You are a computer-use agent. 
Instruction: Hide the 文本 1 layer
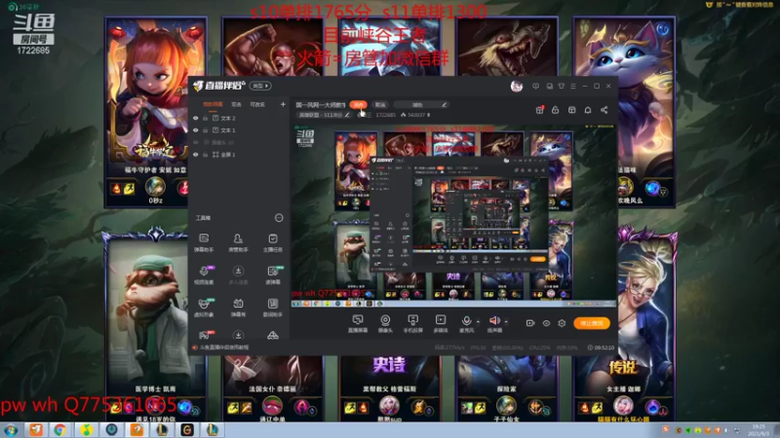(196, 130)
